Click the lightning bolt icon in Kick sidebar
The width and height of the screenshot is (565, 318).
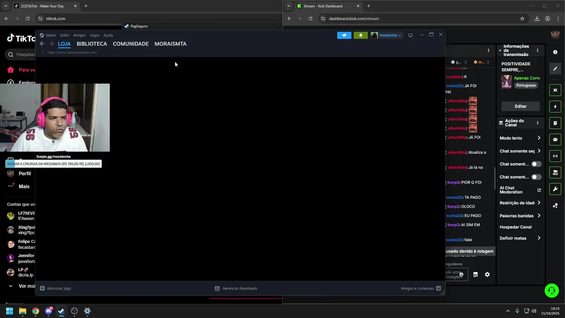pyautogui.click(x=555, y=106)
